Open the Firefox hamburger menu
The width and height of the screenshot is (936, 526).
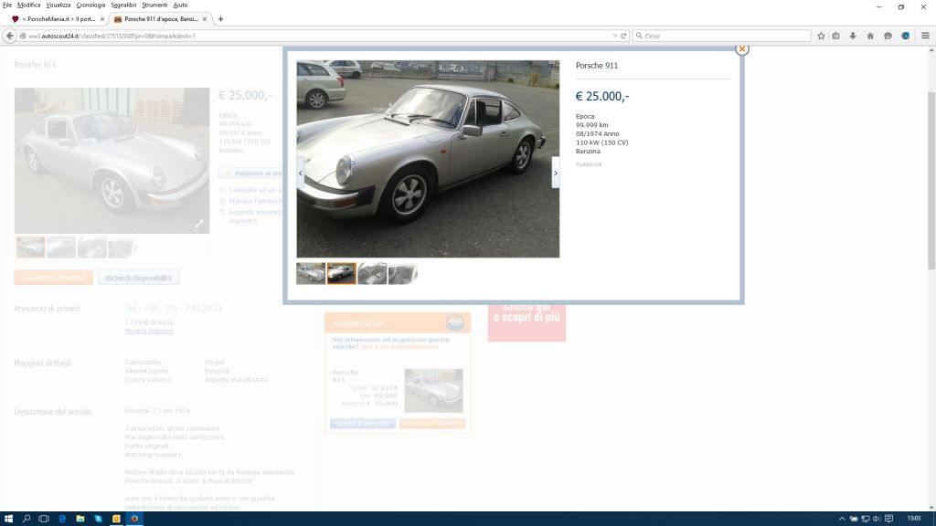coord(925,36)
